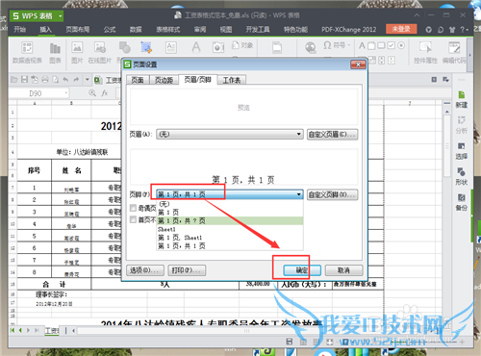Expand the cell name box dropdown
481x356 pixels.
click(66, 93)
